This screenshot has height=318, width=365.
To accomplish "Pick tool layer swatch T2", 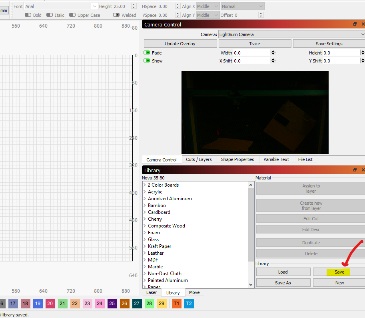I will click(x=189, y=304).
